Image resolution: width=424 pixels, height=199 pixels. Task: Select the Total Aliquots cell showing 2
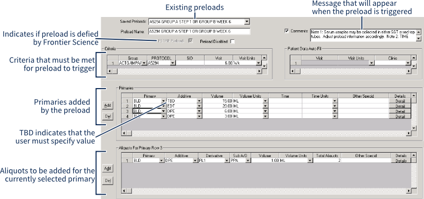click(x=327, y=161)
